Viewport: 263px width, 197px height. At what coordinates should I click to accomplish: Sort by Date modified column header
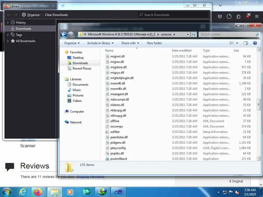pyautogui.click(x=182, y=51)
